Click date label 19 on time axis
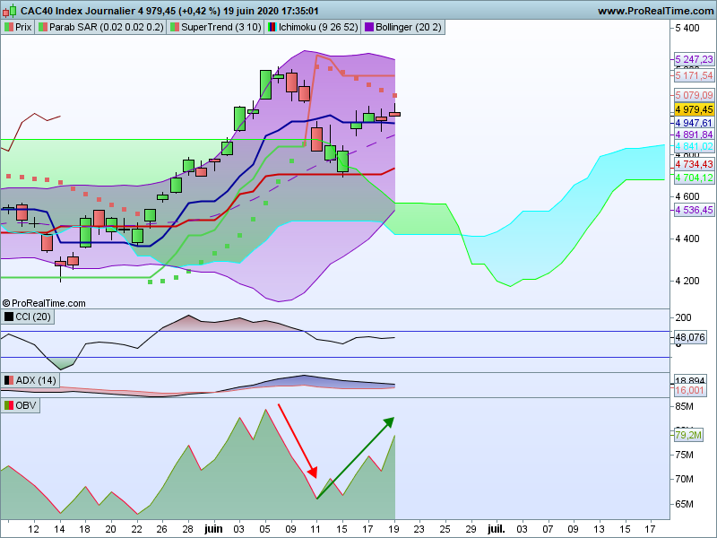The height and width of the screenshot is (538, 717). pos(393,529)
